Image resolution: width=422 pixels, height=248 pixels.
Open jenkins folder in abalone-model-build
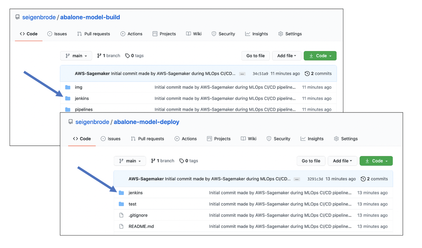pos(82,98)
